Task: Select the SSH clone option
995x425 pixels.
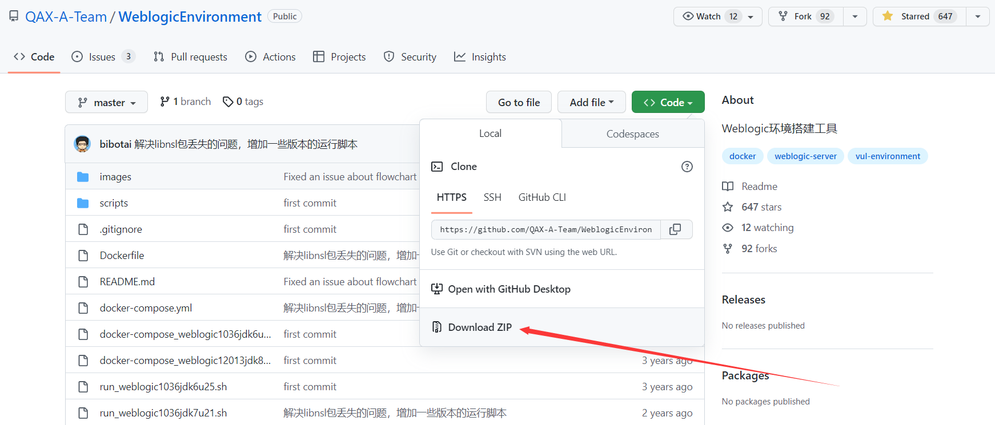Action: pos(492,197)
